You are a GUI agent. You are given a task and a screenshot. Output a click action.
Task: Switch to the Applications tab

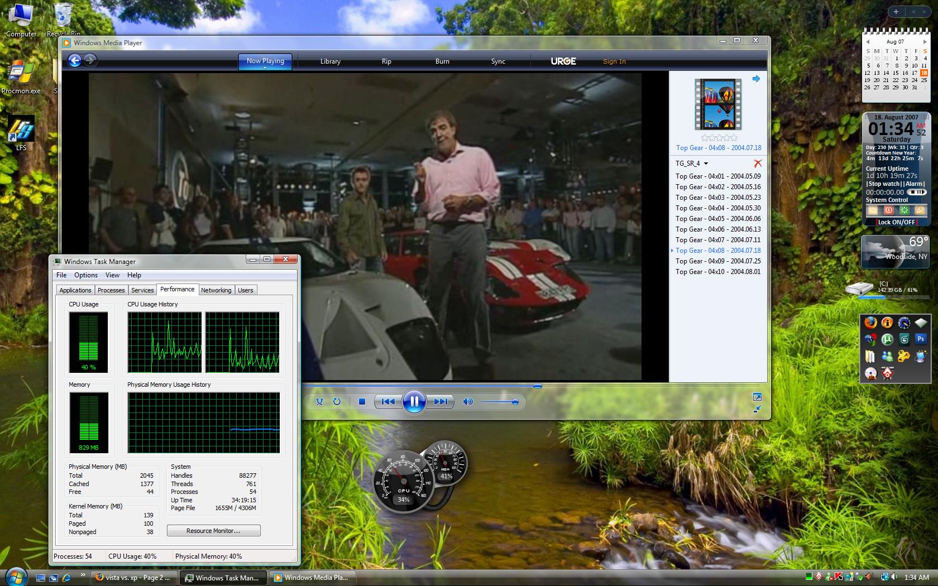75,290
